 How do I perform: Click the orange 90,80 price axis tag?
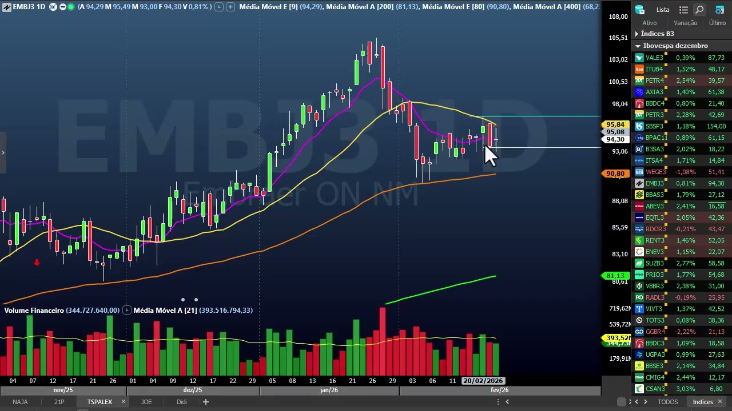pyautogui.click(x=615, y=174)
